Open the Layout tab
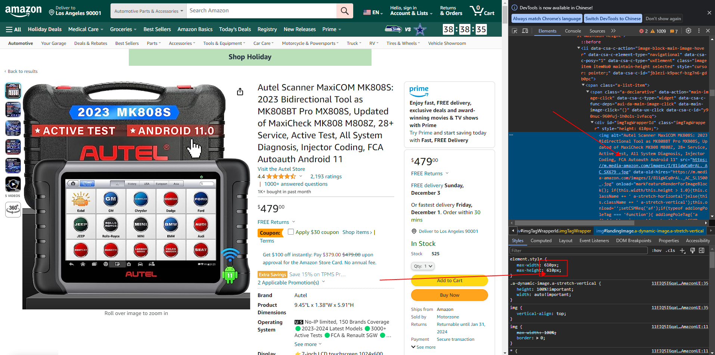 [x=566, y=241]
